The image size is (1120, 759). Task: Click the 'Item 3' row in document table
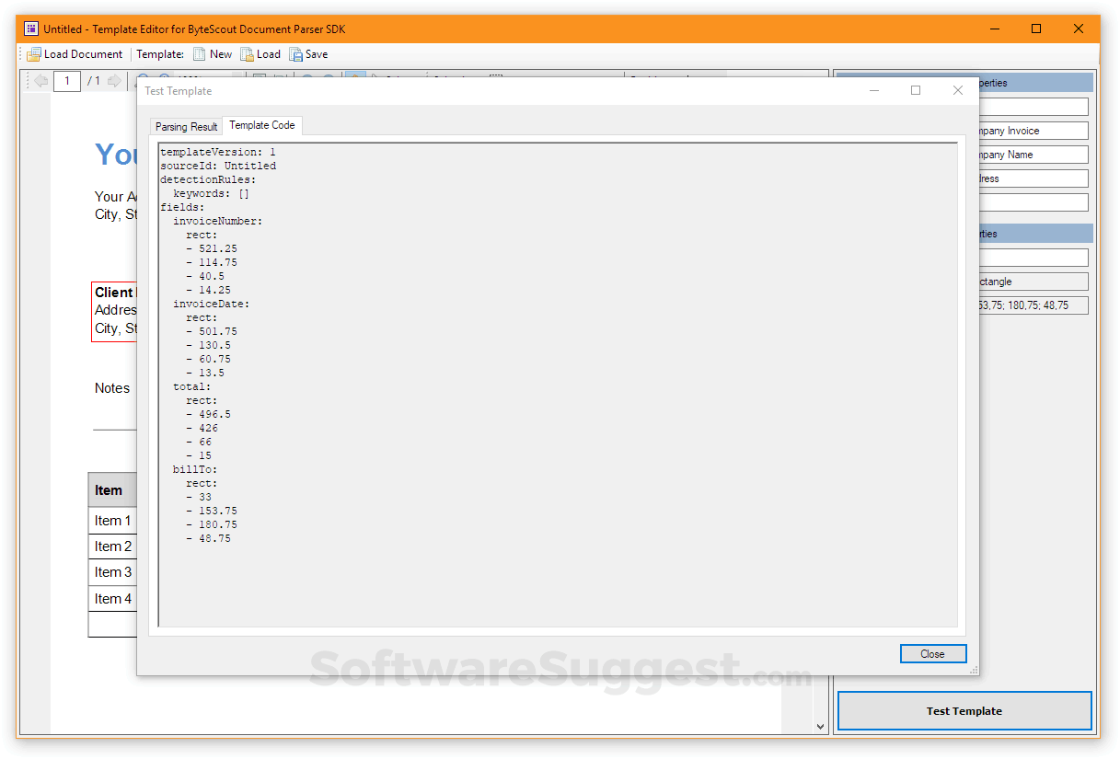pos(112,572)
